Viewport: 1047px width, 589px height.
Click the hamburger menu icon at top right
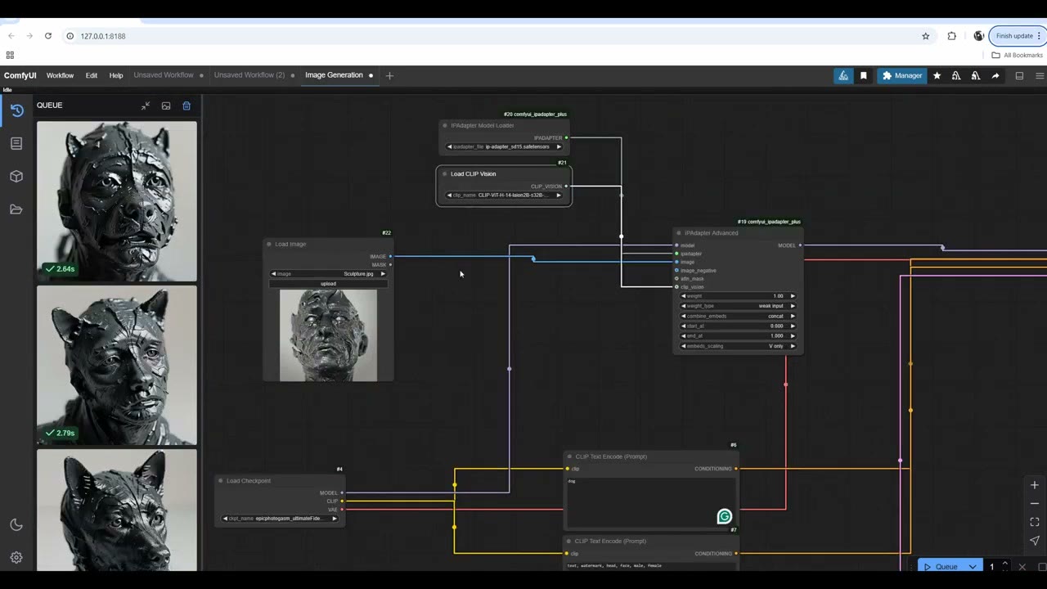[1040, 75]
